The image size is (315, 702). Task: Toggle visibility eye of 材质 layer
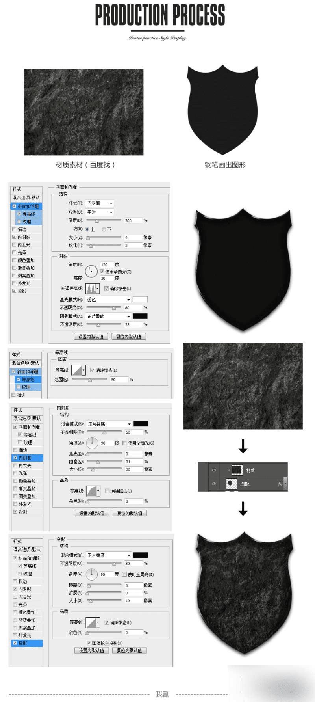click(x=214, y=470)
